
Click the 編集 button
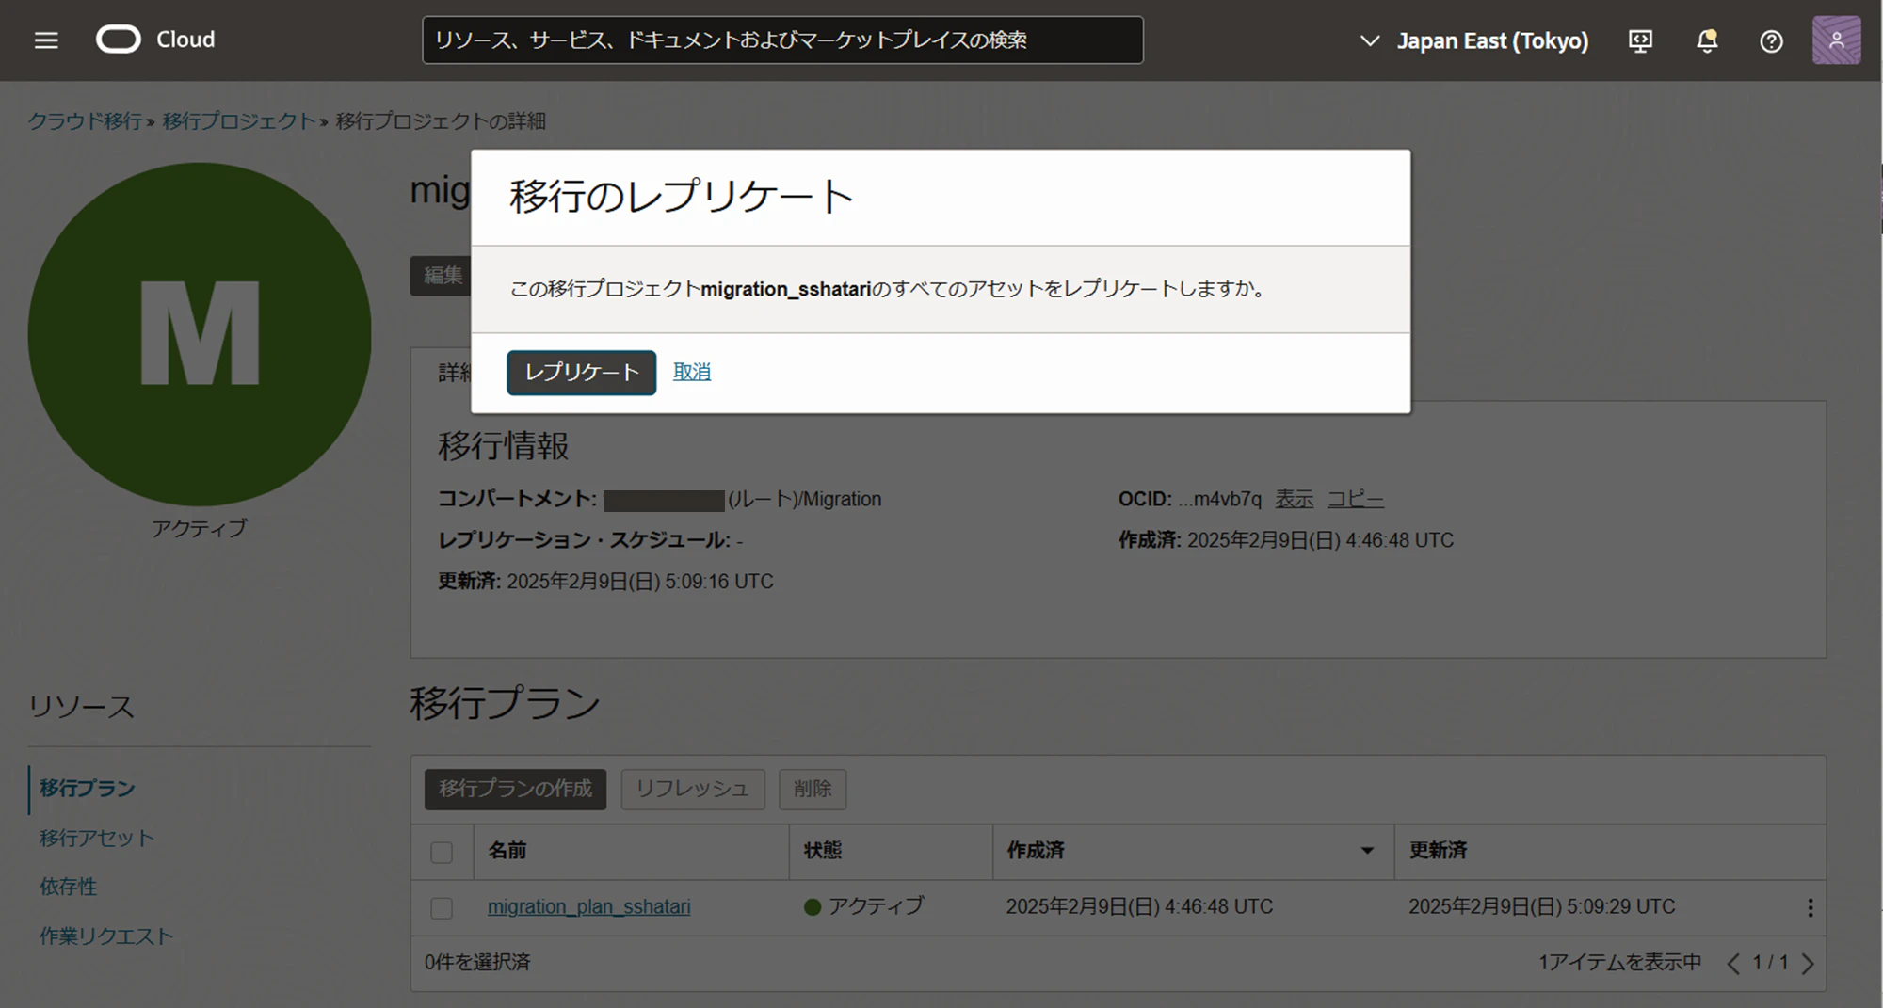click(x=441, y=275)
